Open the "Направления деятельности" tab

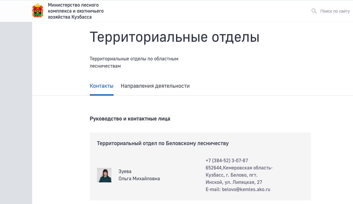pos(155,86)
